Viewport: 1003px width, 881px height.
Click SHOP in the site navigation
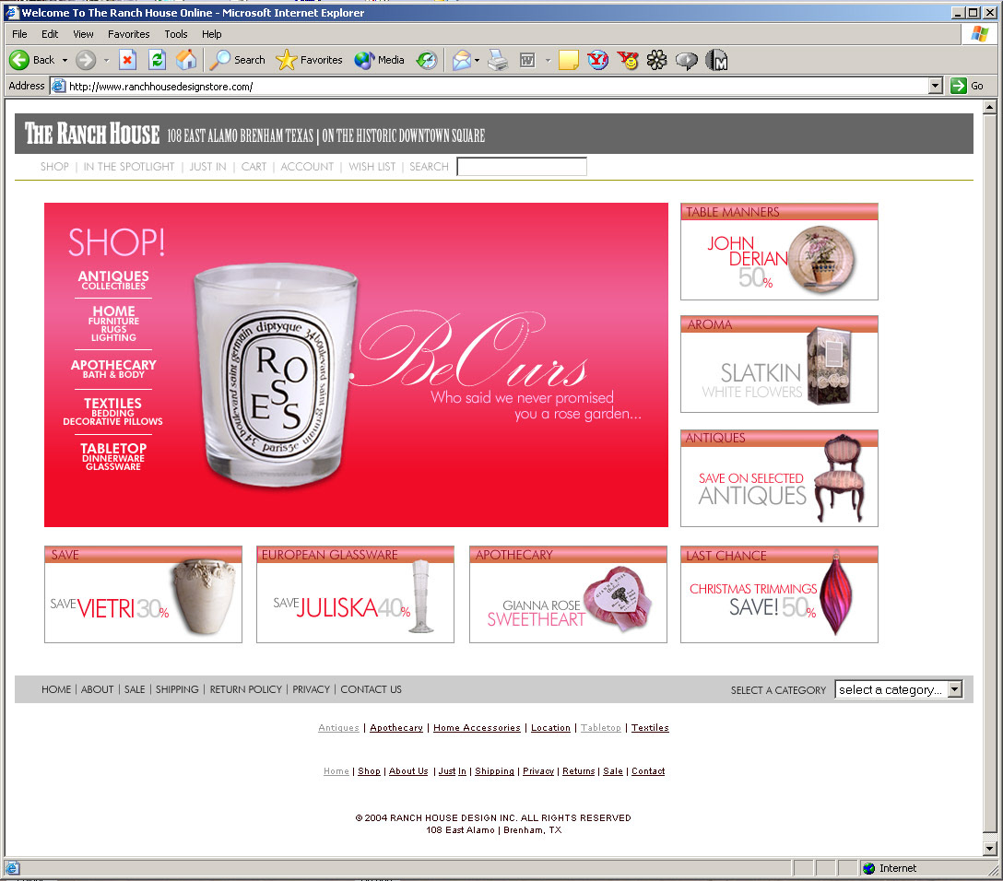[54, 167]
